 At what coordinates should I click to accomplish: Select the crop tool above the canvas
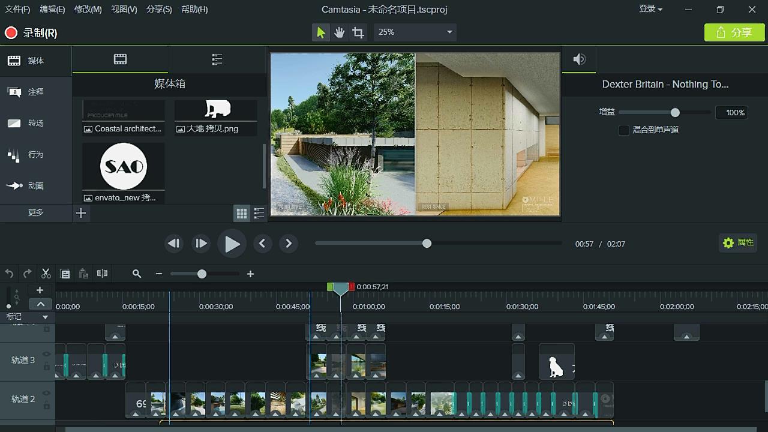[358, 32]
